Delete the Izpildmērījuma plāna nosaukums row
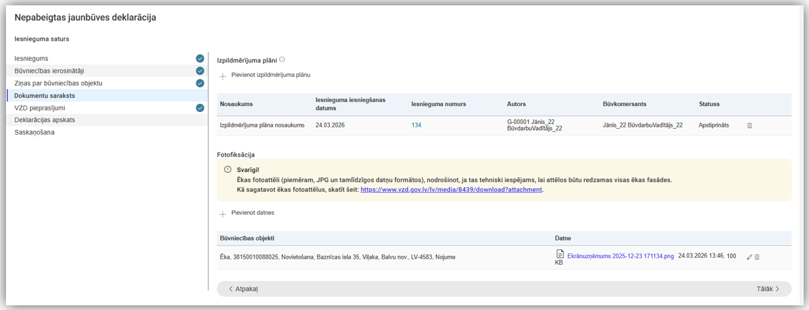 (x=750, y=125)
